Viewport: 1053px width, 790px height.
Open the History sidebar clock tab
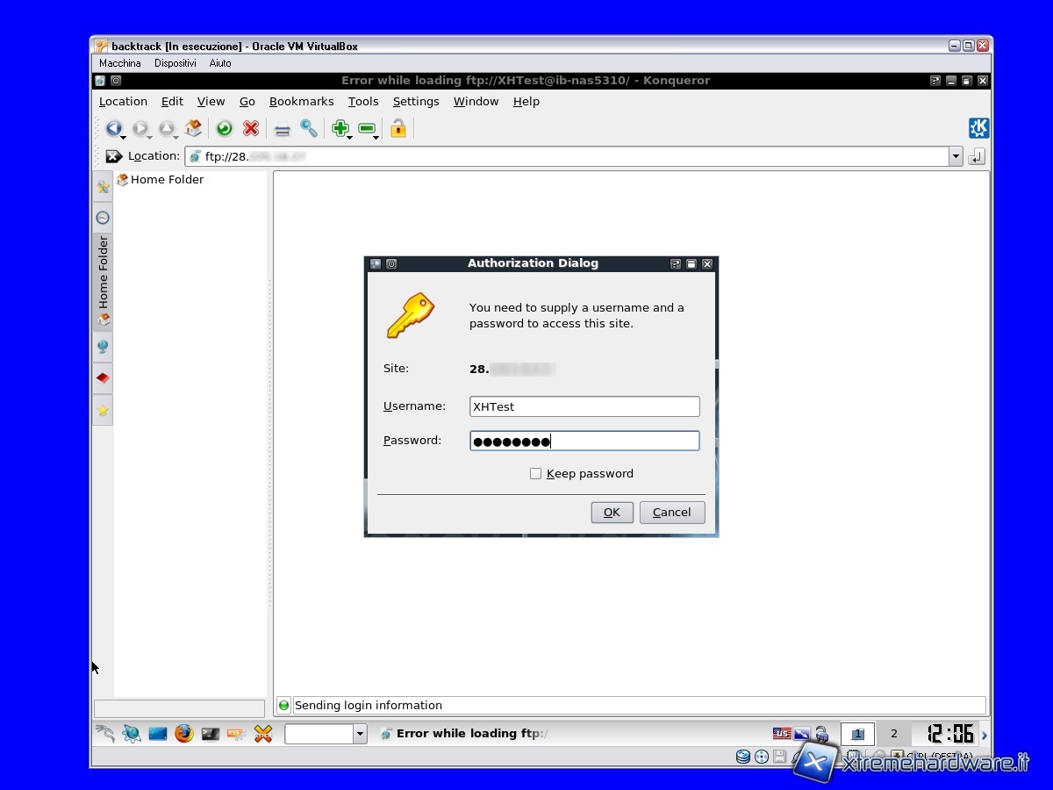103,218
